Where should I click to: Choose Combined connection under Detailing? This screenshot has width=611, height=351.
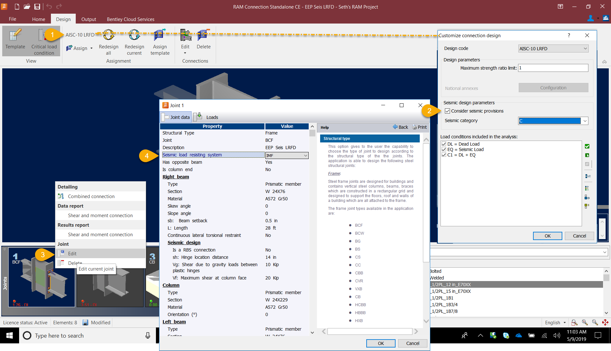pos(101,196)
